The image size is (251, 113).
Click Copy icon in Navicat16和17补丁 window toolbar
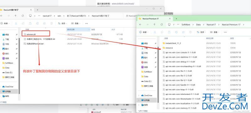(23, 23)
